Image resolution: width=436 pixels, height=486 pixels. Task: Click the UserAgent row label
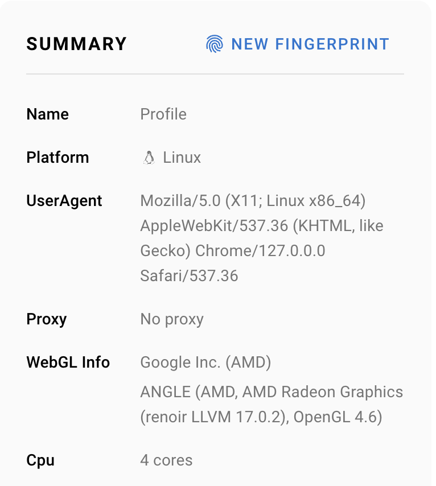64,200
